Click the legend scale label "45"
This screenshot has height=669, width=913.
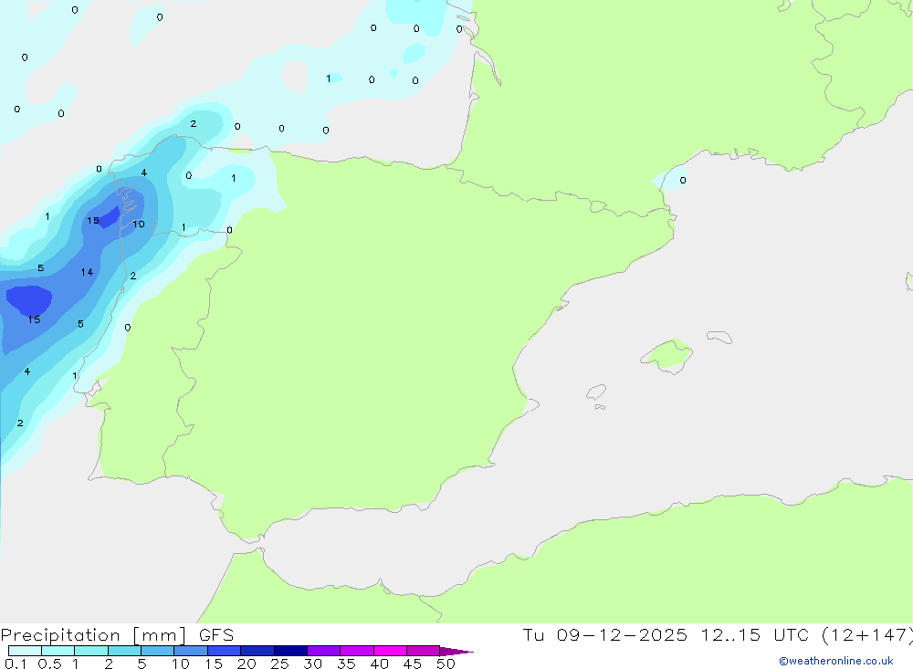click(413, 664)
